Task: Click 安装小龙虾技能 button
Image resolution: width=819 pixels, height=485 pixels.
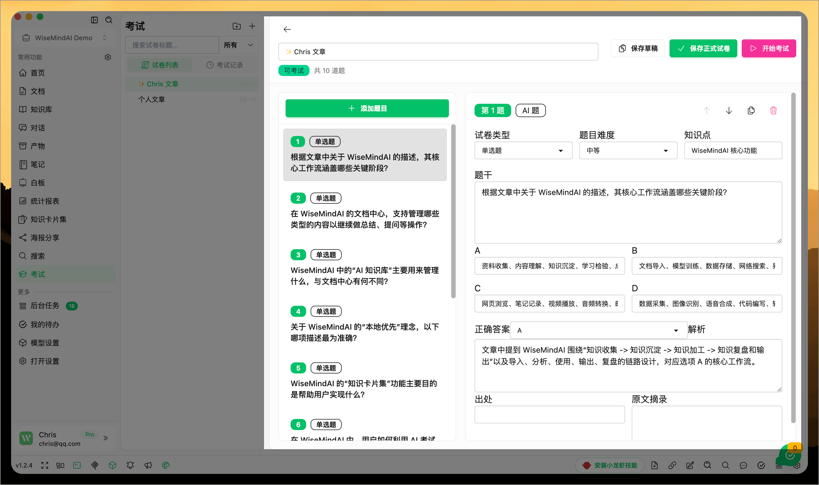Action: [610, 465]
